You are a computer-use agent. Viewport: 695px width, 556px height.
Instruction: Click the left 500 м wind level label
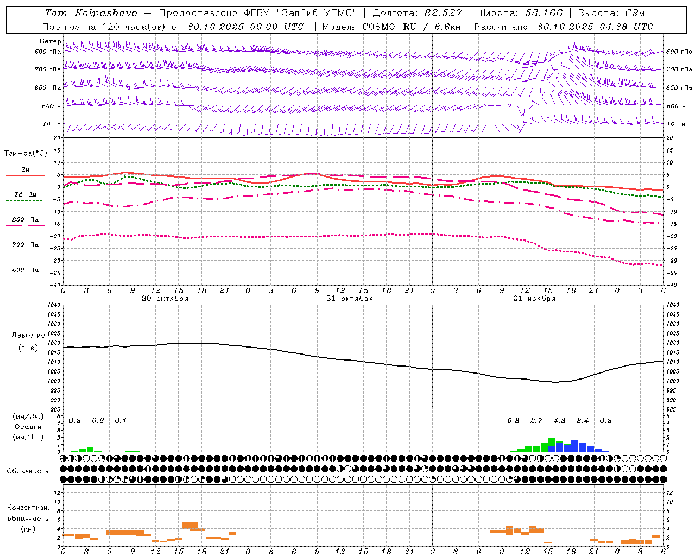pos(52,106)
